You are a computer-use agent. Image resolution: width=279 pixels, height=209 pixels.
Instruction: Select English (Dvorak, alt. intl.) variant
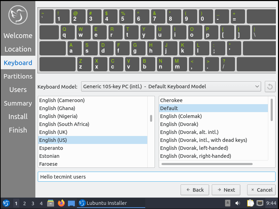pos(213,132)
